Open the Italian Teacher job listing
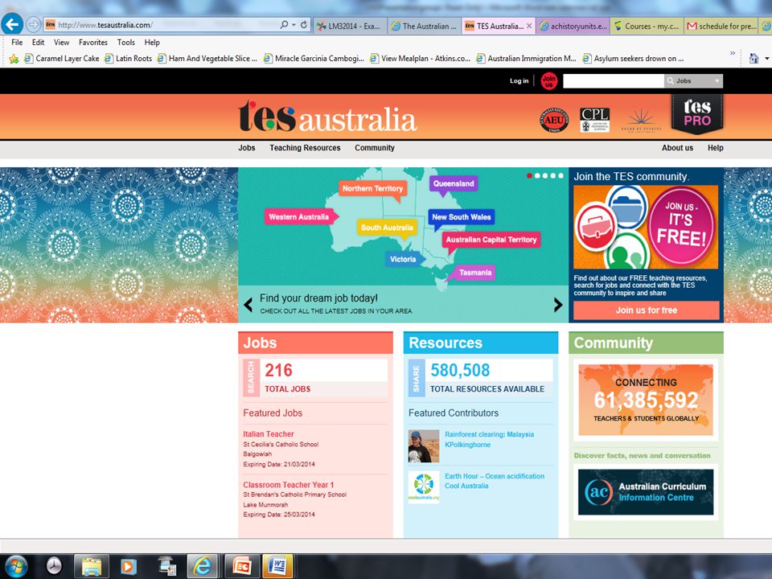This screenshot has width=772, height=579. (269, 433)
